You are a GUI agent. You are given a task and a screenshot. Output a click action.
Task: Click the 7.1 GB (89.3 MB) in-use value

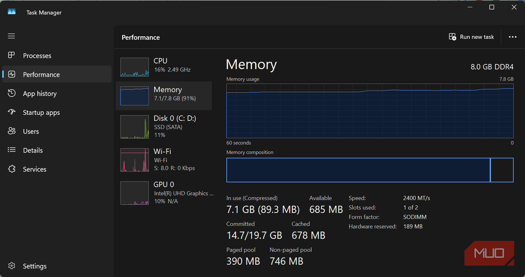[x=263, y=209]
